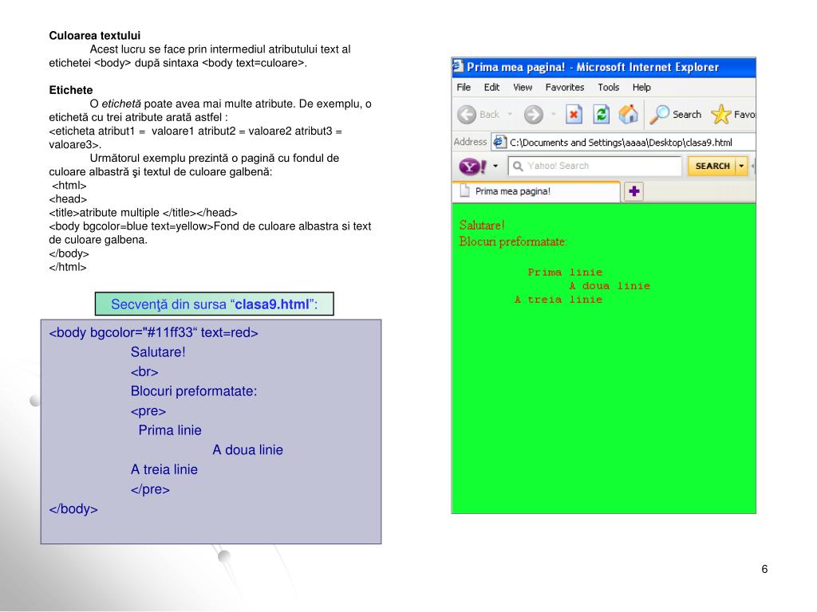Click the page icon in the Address bar
Viewport: 817px width, 612px height.
click(499, 142)
